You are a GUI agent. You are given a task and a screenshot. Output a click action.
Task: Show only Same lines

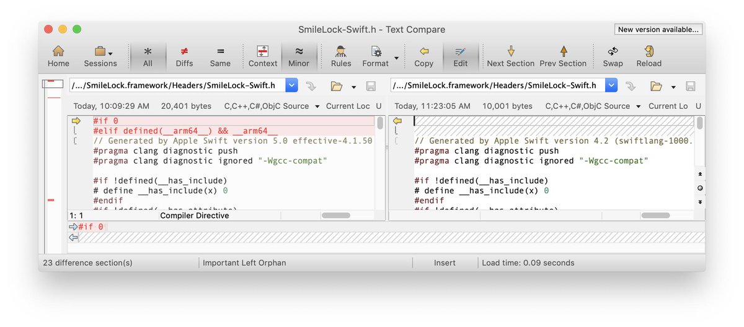pyautogui.click(x=220, y=56)
